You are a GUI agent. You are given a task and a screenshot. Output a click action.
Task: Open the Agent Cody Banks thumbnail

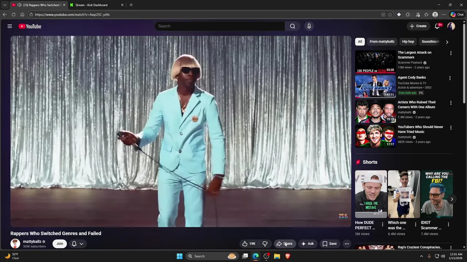pos(375,87)
